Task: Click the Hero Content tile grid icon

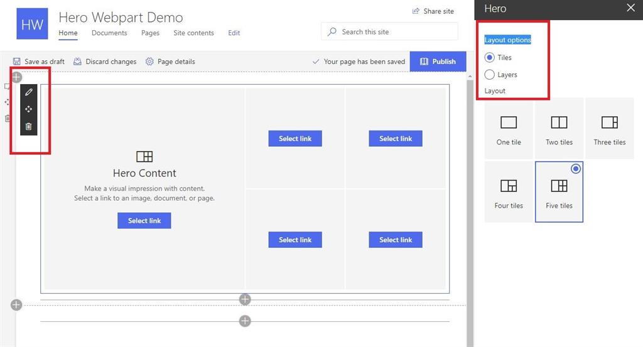Action: (x=144, y=156)
